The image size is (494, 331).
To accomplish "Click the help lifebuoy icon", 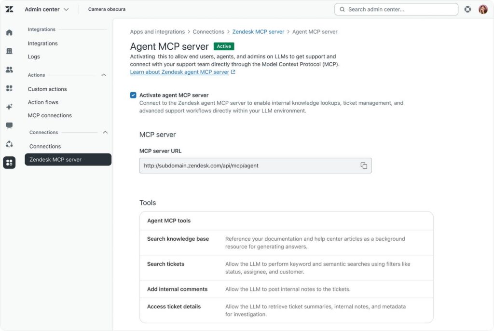I will click(467, 10).
